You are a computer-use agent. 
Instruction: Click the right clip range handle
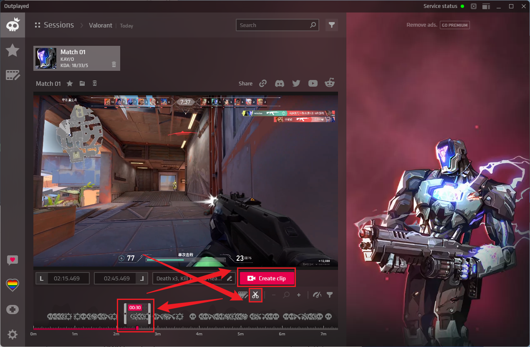[x=149, y=314]
